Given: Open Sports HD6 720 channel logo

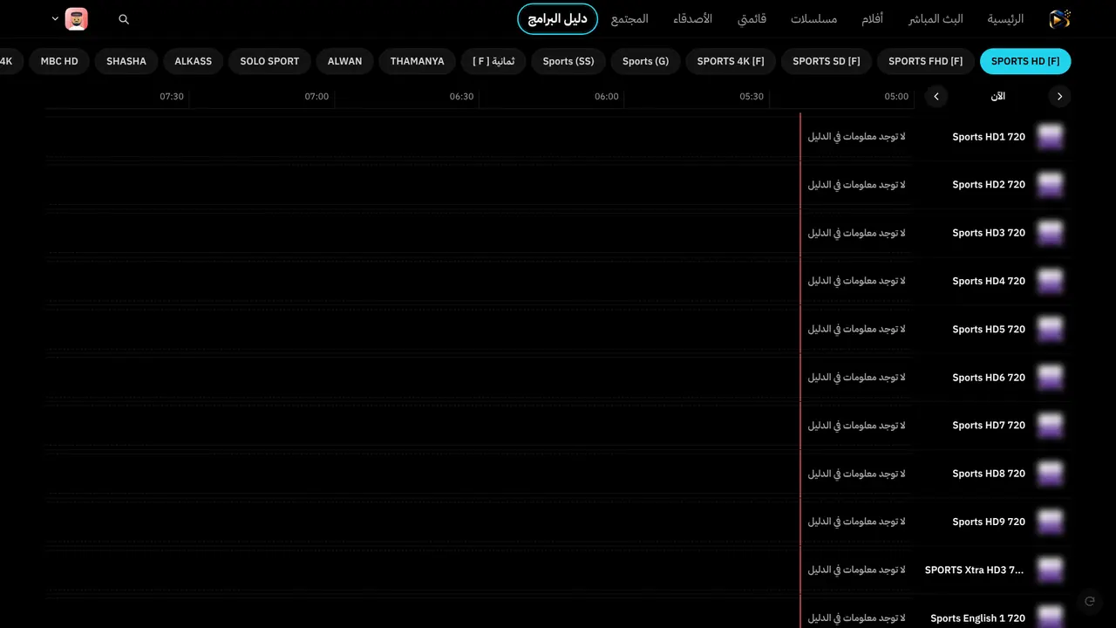Looking at the screenshot, I should pyautogui.click(x=1050, y=378).
